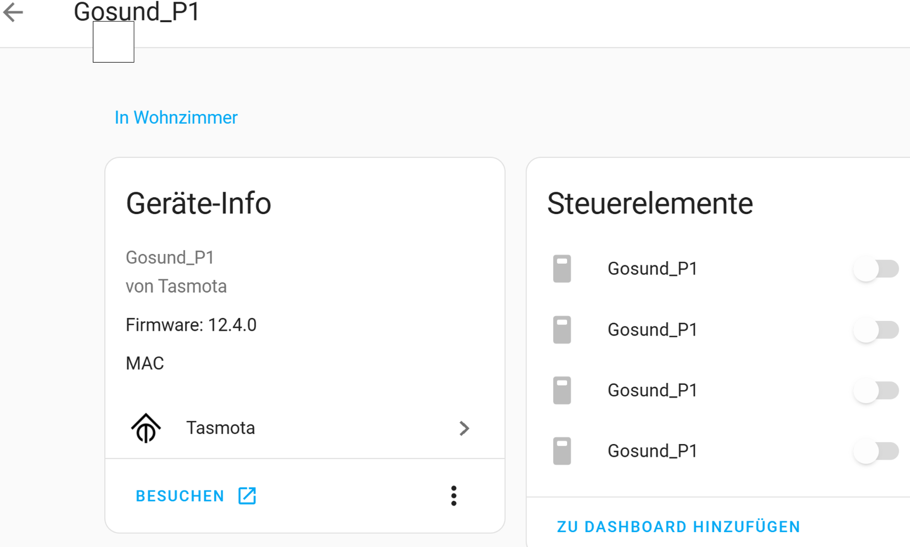910x547 pixels.
Task: Open the fourth Gosund_P1 entity label
Action: pos(652,451)
